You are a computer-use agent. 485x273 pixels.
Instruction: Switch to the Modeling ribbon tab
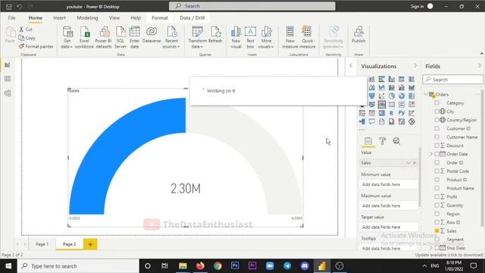(87, 18)
